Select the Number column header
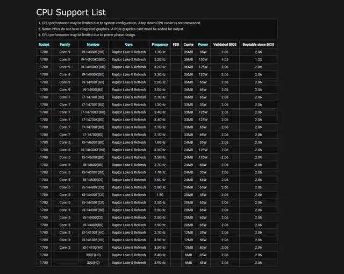The height and width of the screenshot is (274, 344). point(93,44)
